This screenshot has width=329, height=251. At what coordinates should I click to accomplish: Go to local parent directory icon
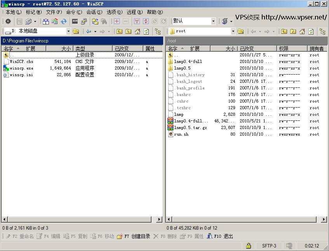click(119, 31)
